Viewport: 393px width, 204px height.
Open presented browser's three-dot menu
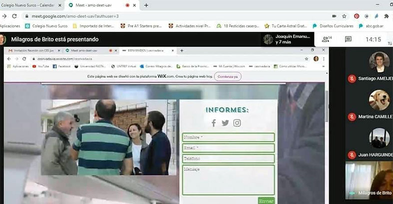coord(324,59)
